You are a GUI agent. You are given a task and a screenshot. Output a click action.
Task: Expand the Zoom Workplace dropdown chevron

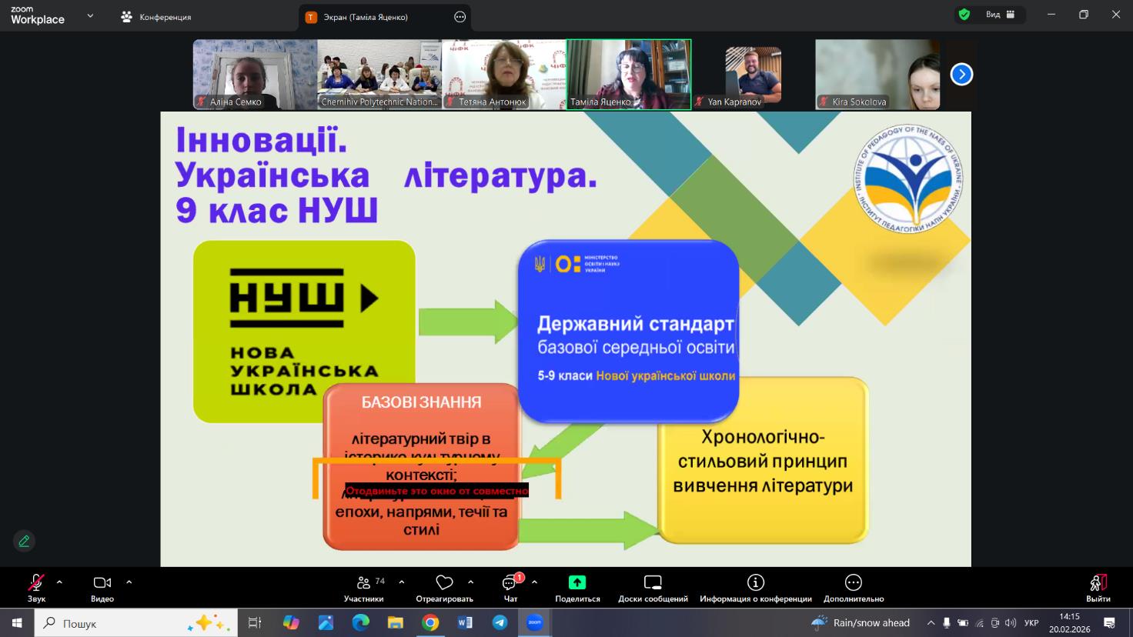tap(90, 16)
